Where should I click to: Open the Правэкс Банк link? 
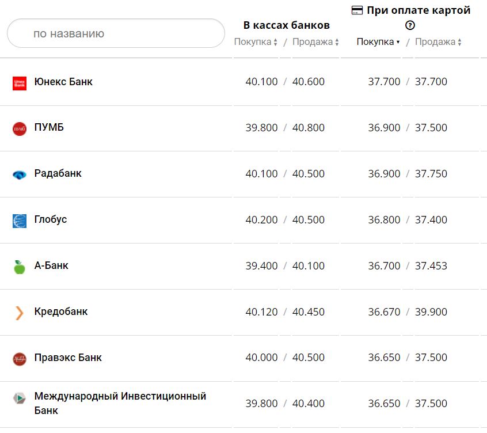click(68, 358)
